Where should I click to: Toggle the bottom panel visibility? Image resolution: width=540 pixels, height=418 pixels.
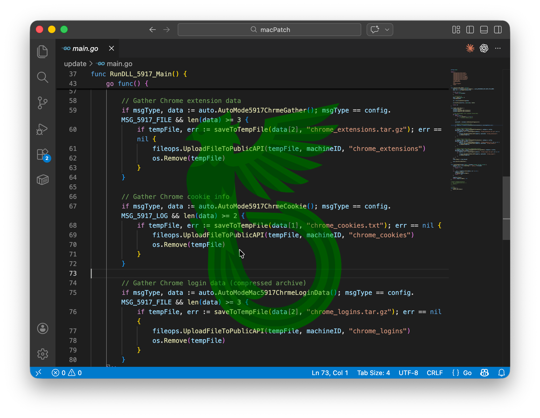(x=484, y=30)
